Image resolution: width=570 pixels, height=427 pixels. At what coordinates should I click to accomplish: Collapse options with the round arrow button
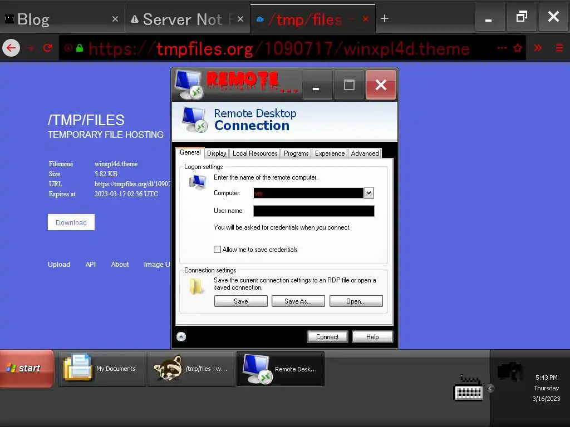pos(181,336)
